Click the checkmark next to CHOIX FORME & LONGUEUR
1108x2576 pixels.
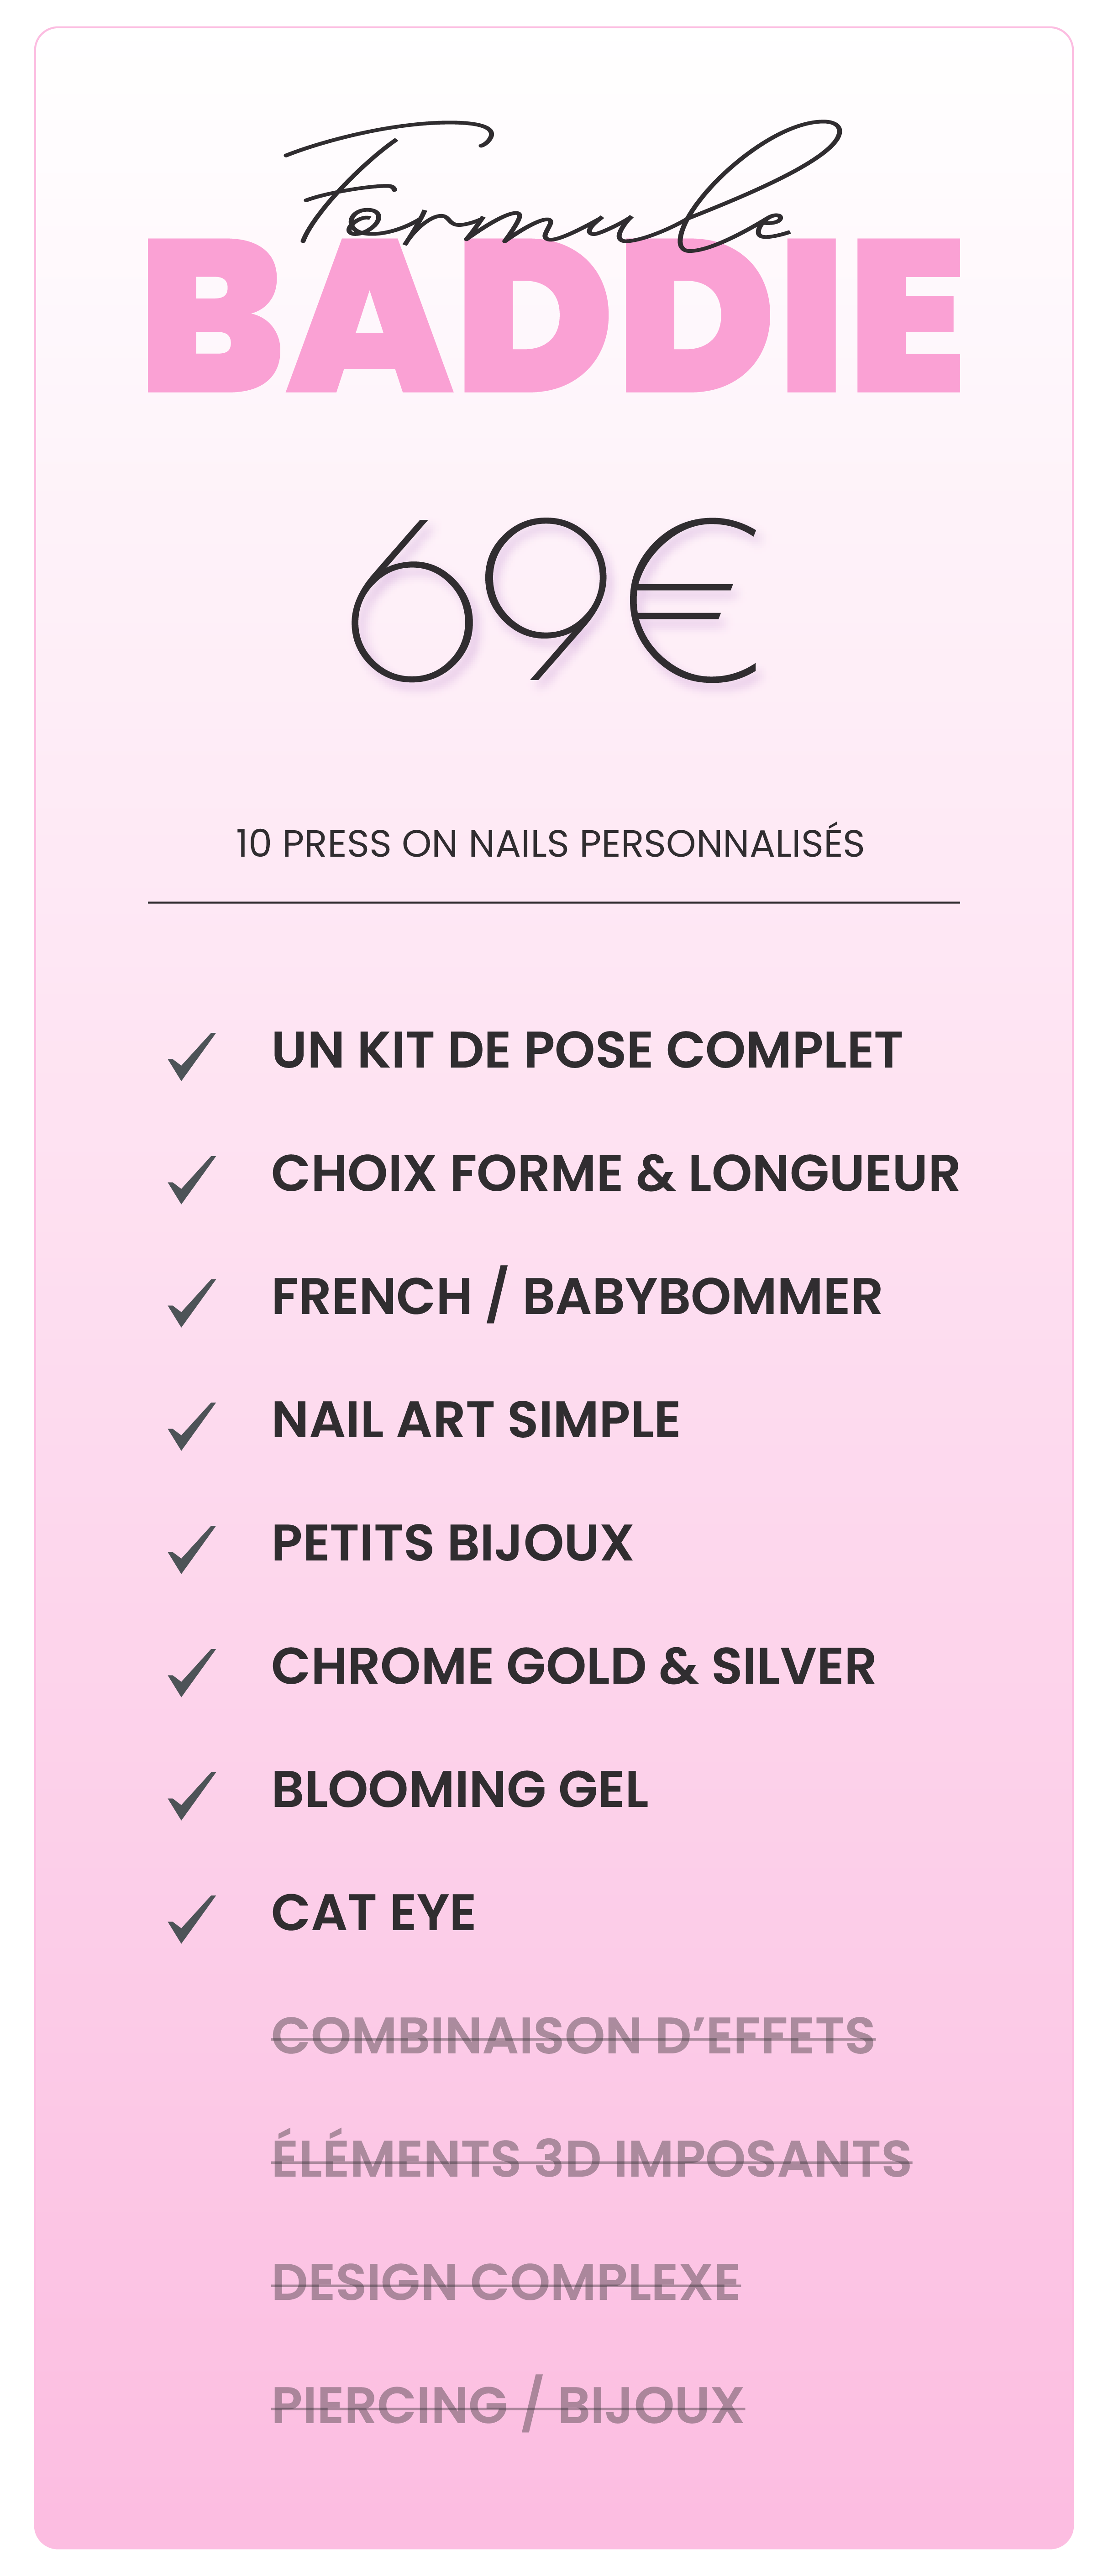(x=191, y=1179)
